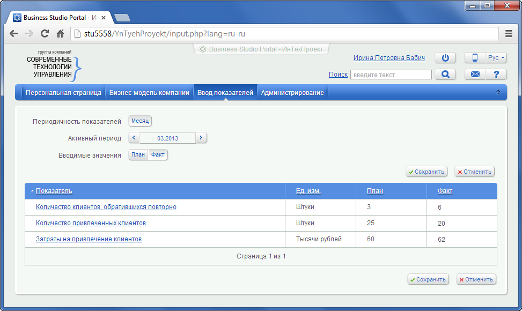
Task: Collapse the navigation menu with double chevron
Action: pyautogui.click(x=498, y=92)
